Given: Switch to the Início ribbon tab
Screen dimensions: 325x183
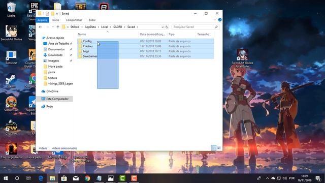Looking at the screenshot, I should coord(55,20).
